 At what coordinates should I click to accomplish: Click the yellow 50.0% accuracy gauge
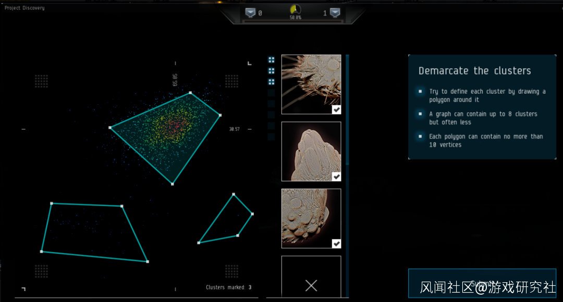(295, 10)
